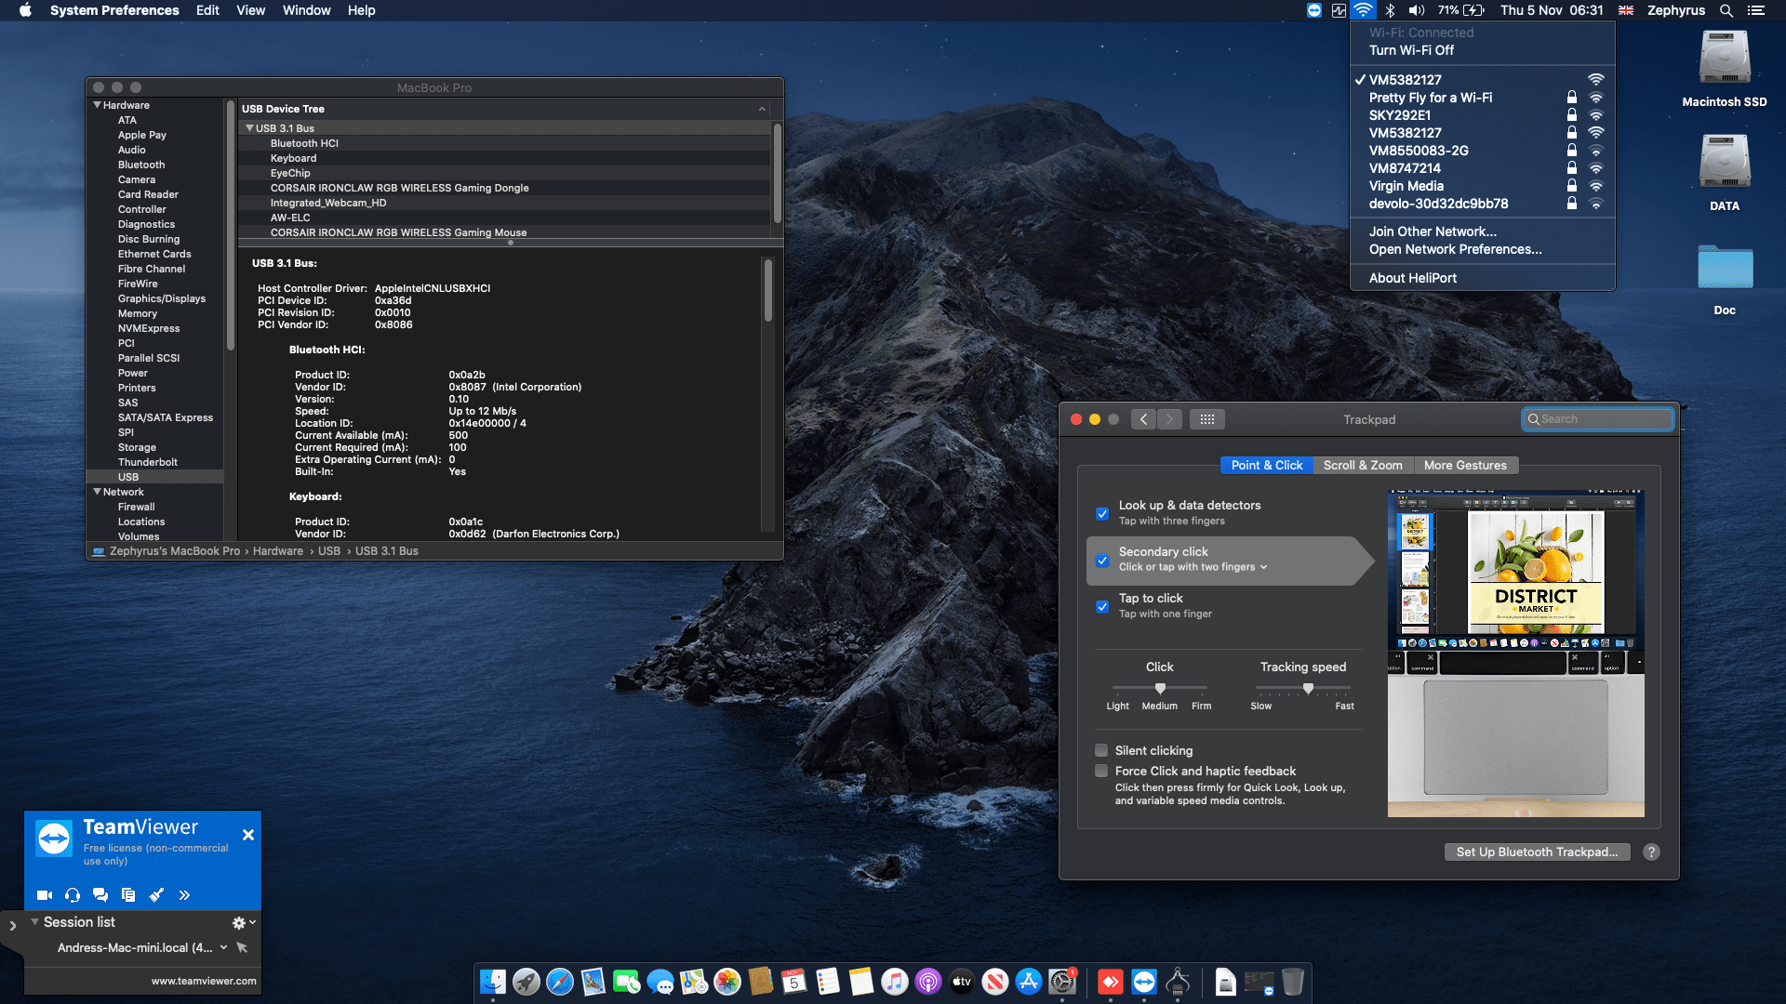Enable Force Click and haptic feedback
Screen dimensions: 1786x1004
pyautogui.click(x=1101, y=771)
